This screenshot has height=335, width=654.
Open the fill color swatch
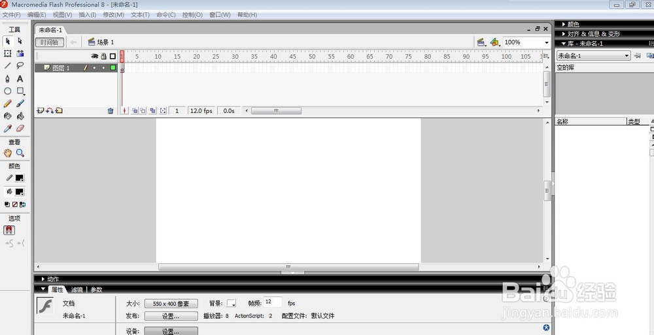tap(20, 192)
